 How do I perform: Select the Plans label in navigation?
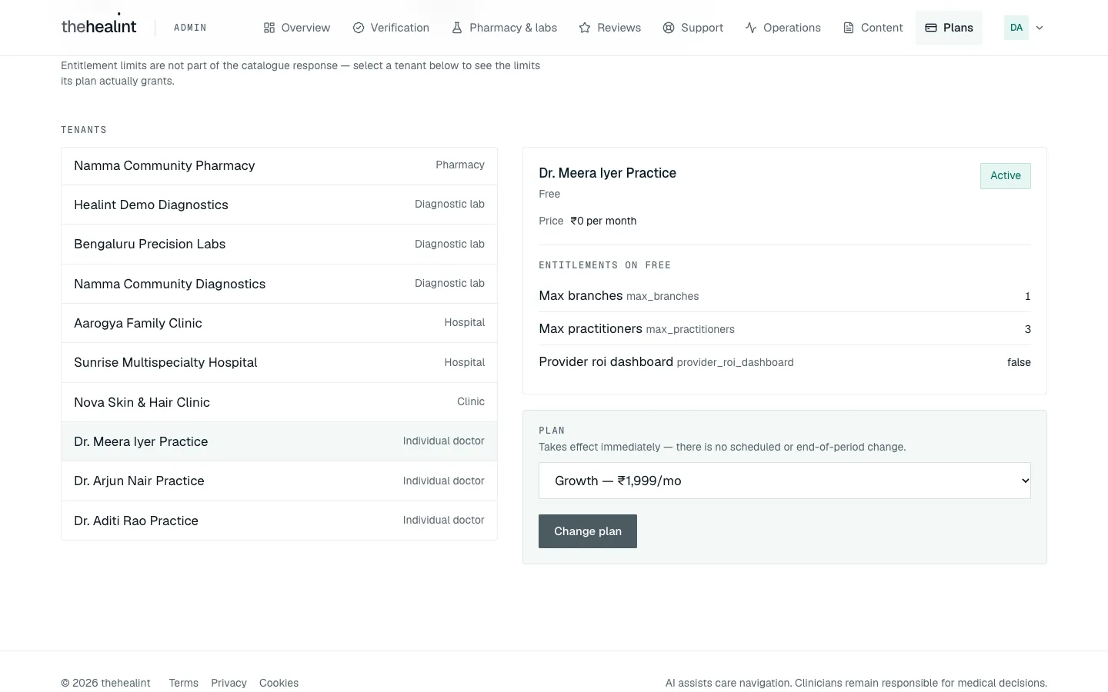(x=958, y=28)
